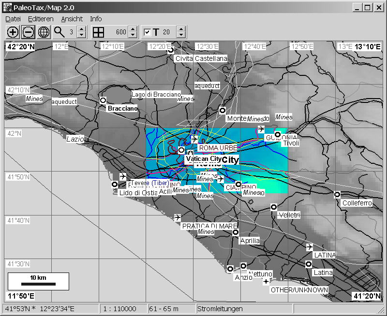
Task: Click the airport icon at Pratica di Mare
Action: click(x=177, y=217)
